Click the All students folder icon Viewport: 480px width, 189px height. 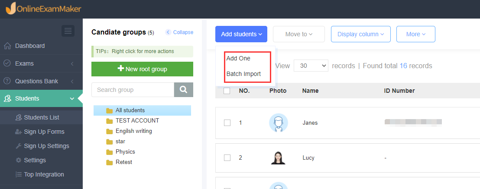pyautogui.click(x=110, y=110)
